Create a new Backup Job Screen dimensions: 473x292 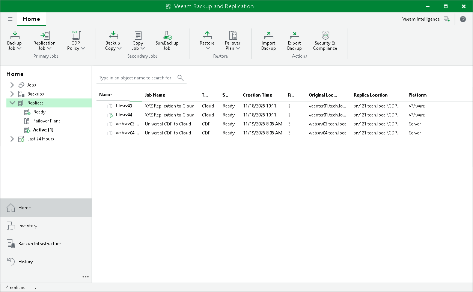click(14, 40)
